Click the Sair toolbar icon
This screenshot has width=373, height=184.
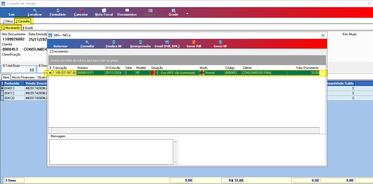click(11, 10)
